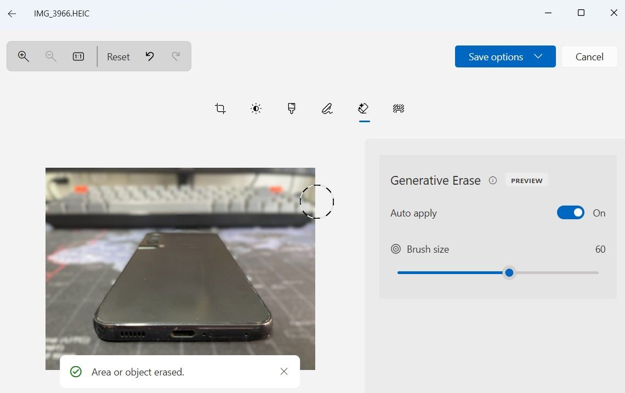Select the Crop tool
The height and width of the screenshot is (393, 625).
coord(220,109)
